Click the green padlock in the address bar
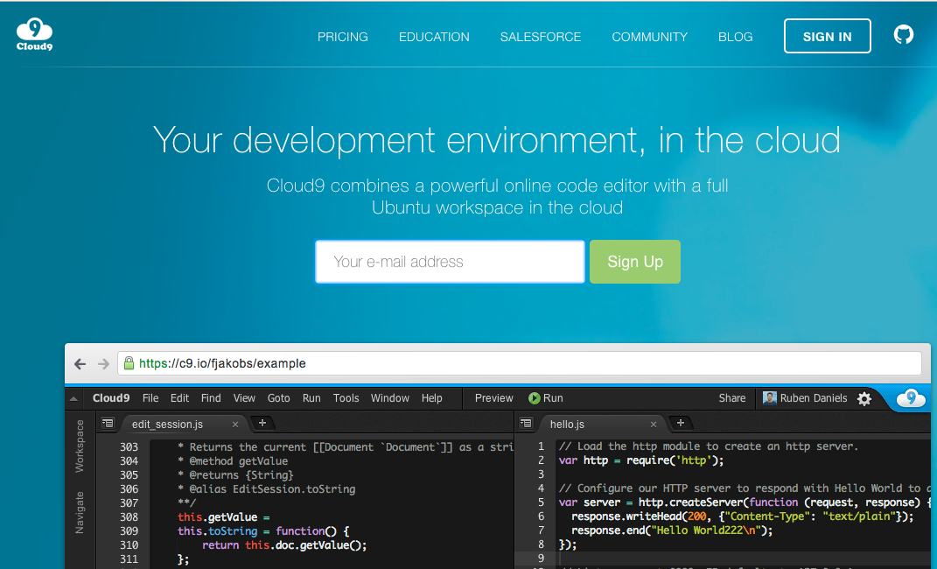The height and width of the screenshot is (569, 937). 129,362
